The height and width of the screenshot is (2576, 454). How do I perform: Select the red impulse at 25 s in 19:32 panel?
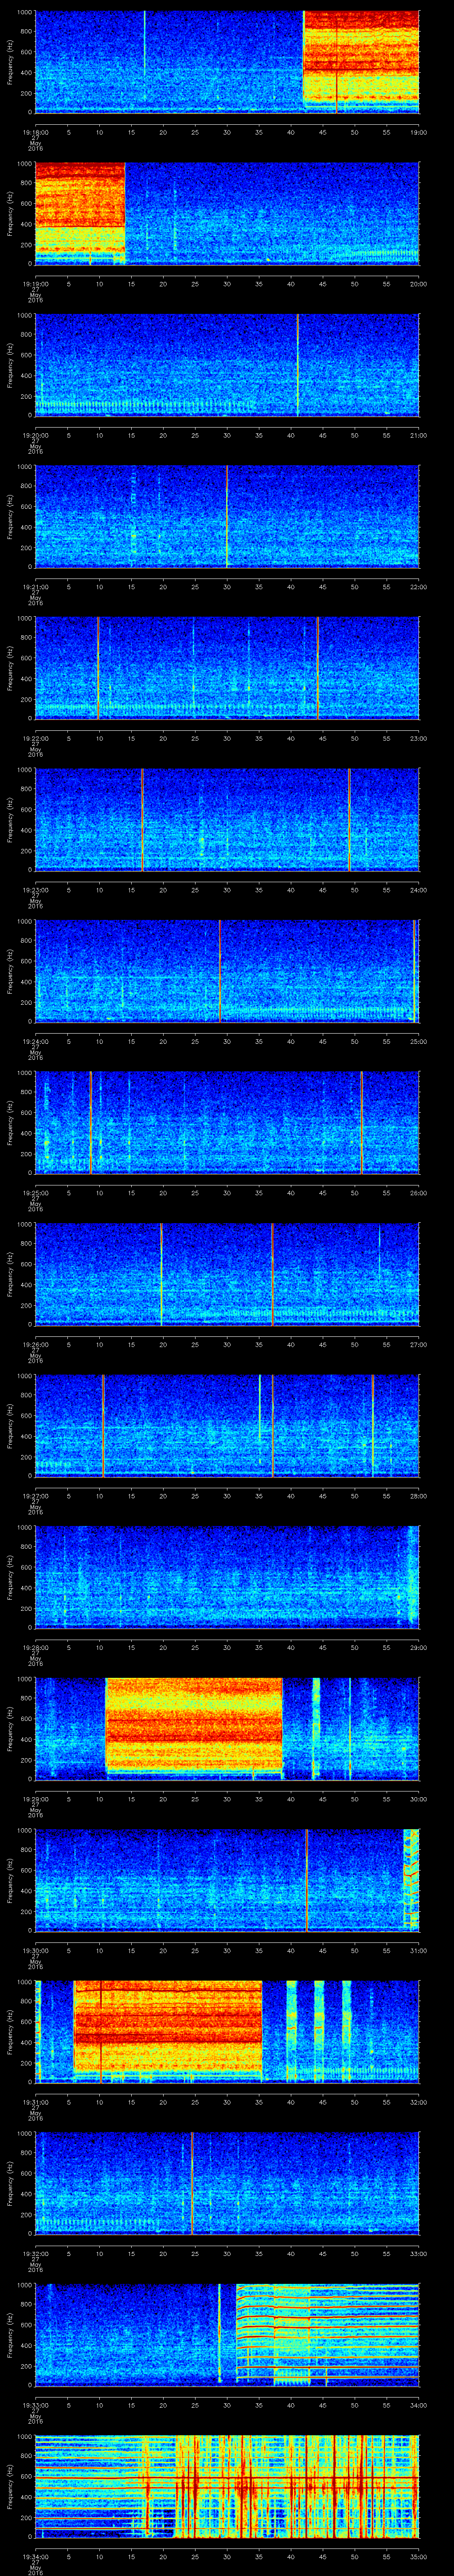tap(192, 2183)
